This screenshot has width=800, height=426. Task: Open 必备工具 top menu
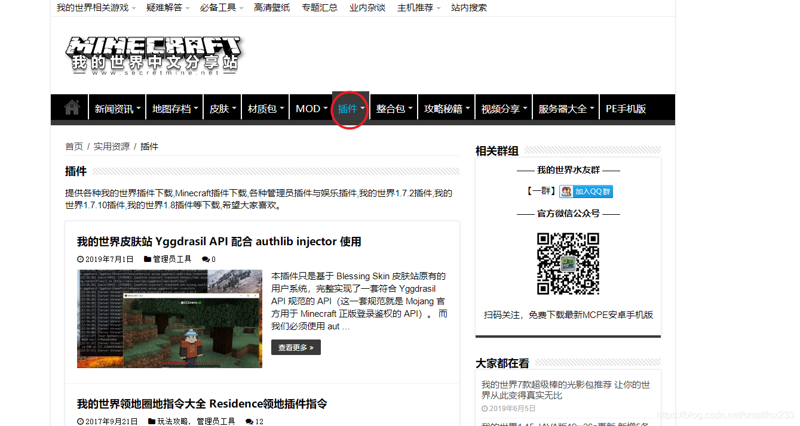click(222, 8)
